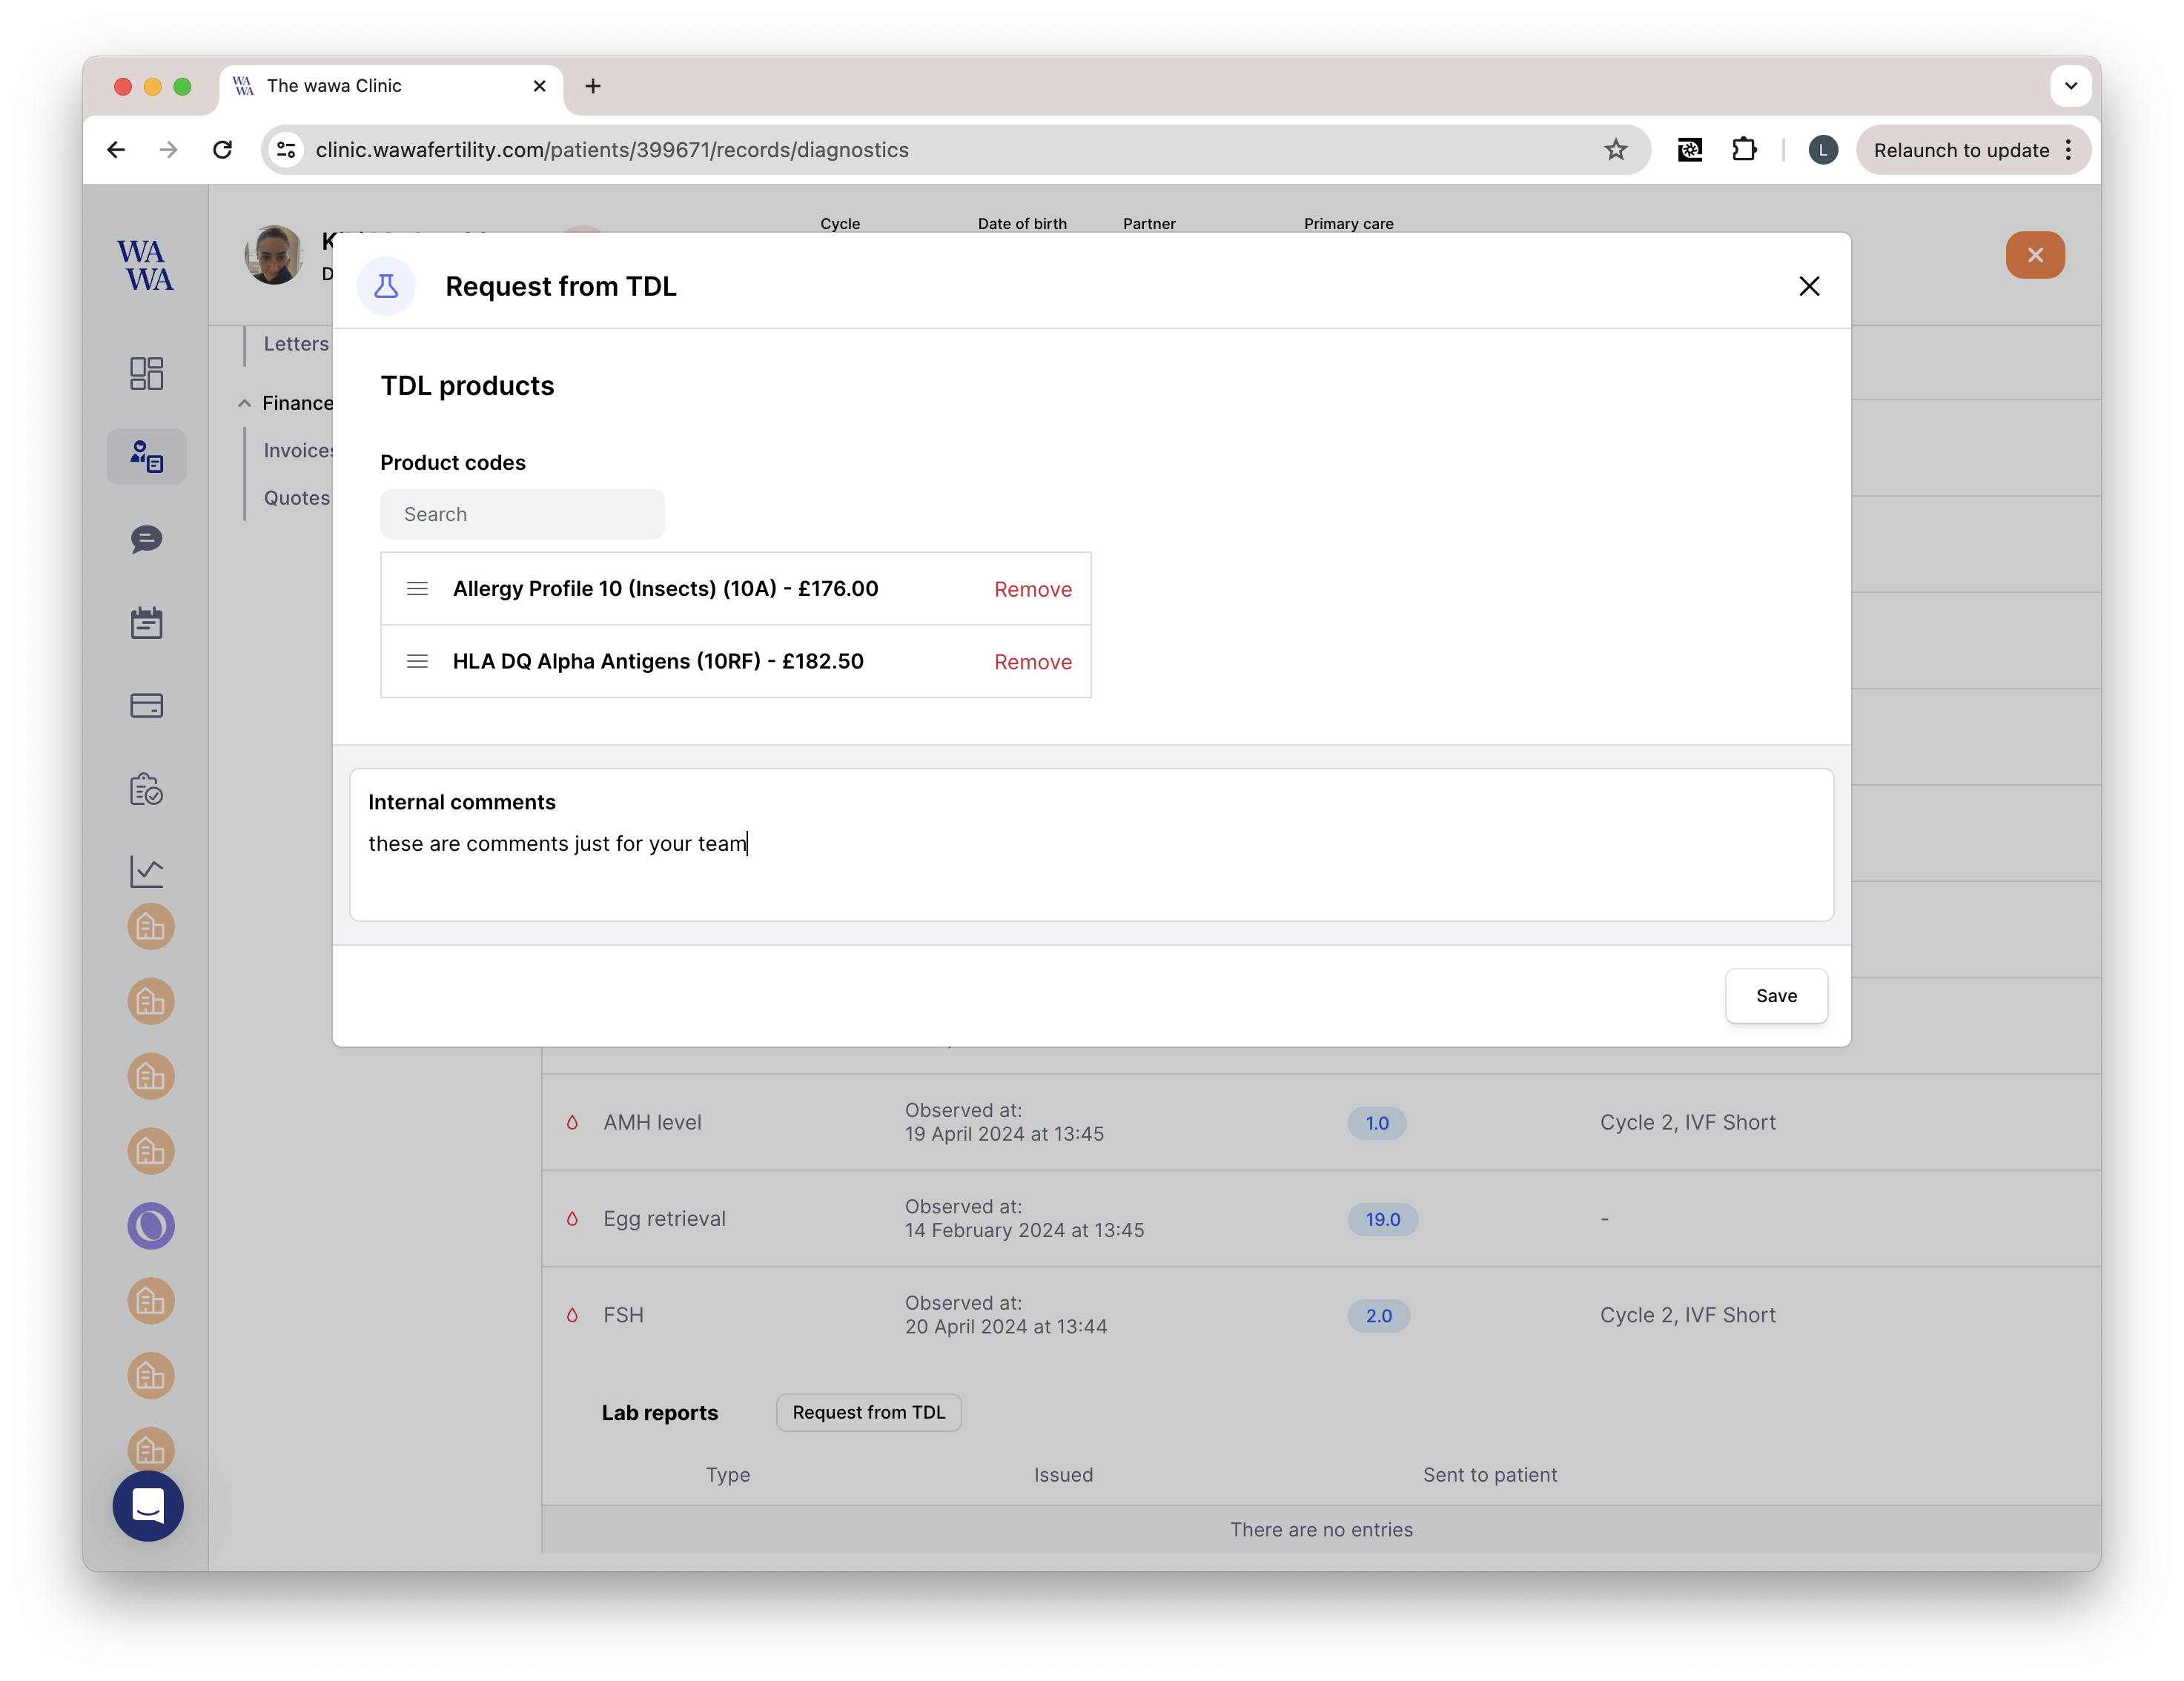Open the calendar icon in sidebar
Screen dimensions: 2184x1681
tap(146, 623)
